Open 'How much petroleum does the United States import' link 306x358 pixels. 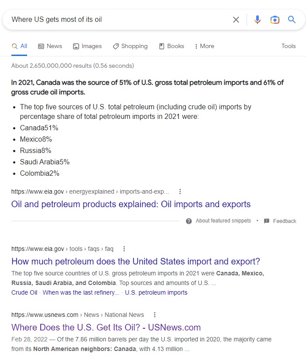tap(136, 261)
